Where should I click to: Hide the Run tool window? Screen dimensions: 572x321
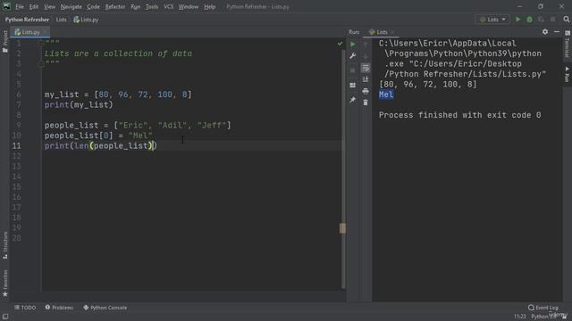click(x=556, y=32)
